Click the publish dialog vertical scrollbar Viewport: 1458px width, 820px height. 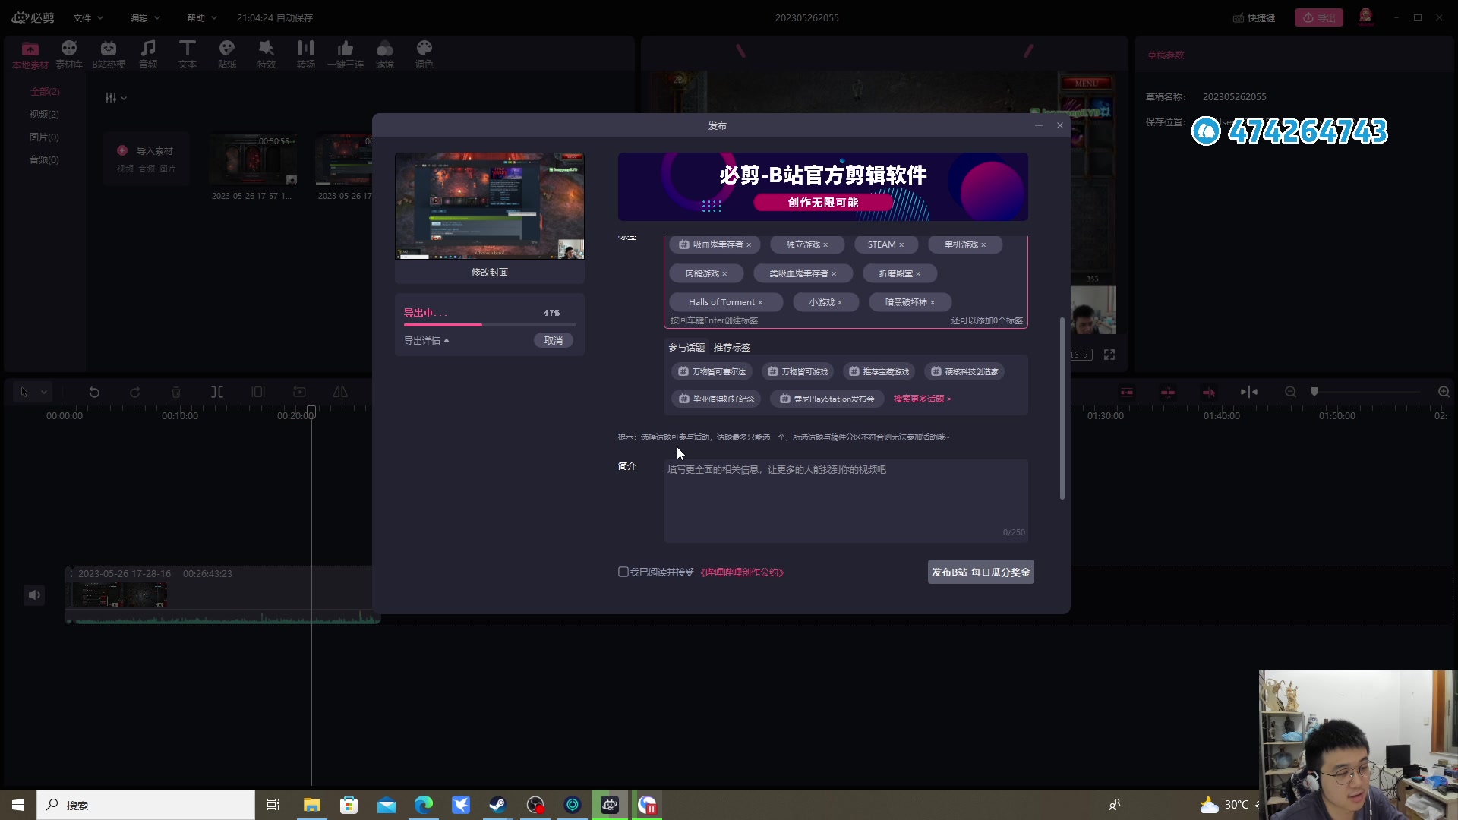(x=1062, y=408)
